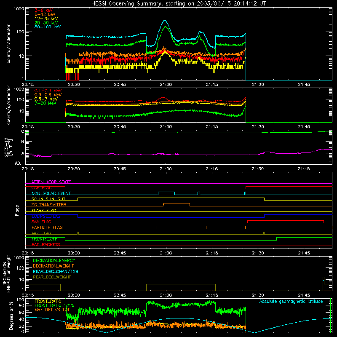Click the B class tick label on GOES panel
The image size is (337, 337).
click(23, 142)
